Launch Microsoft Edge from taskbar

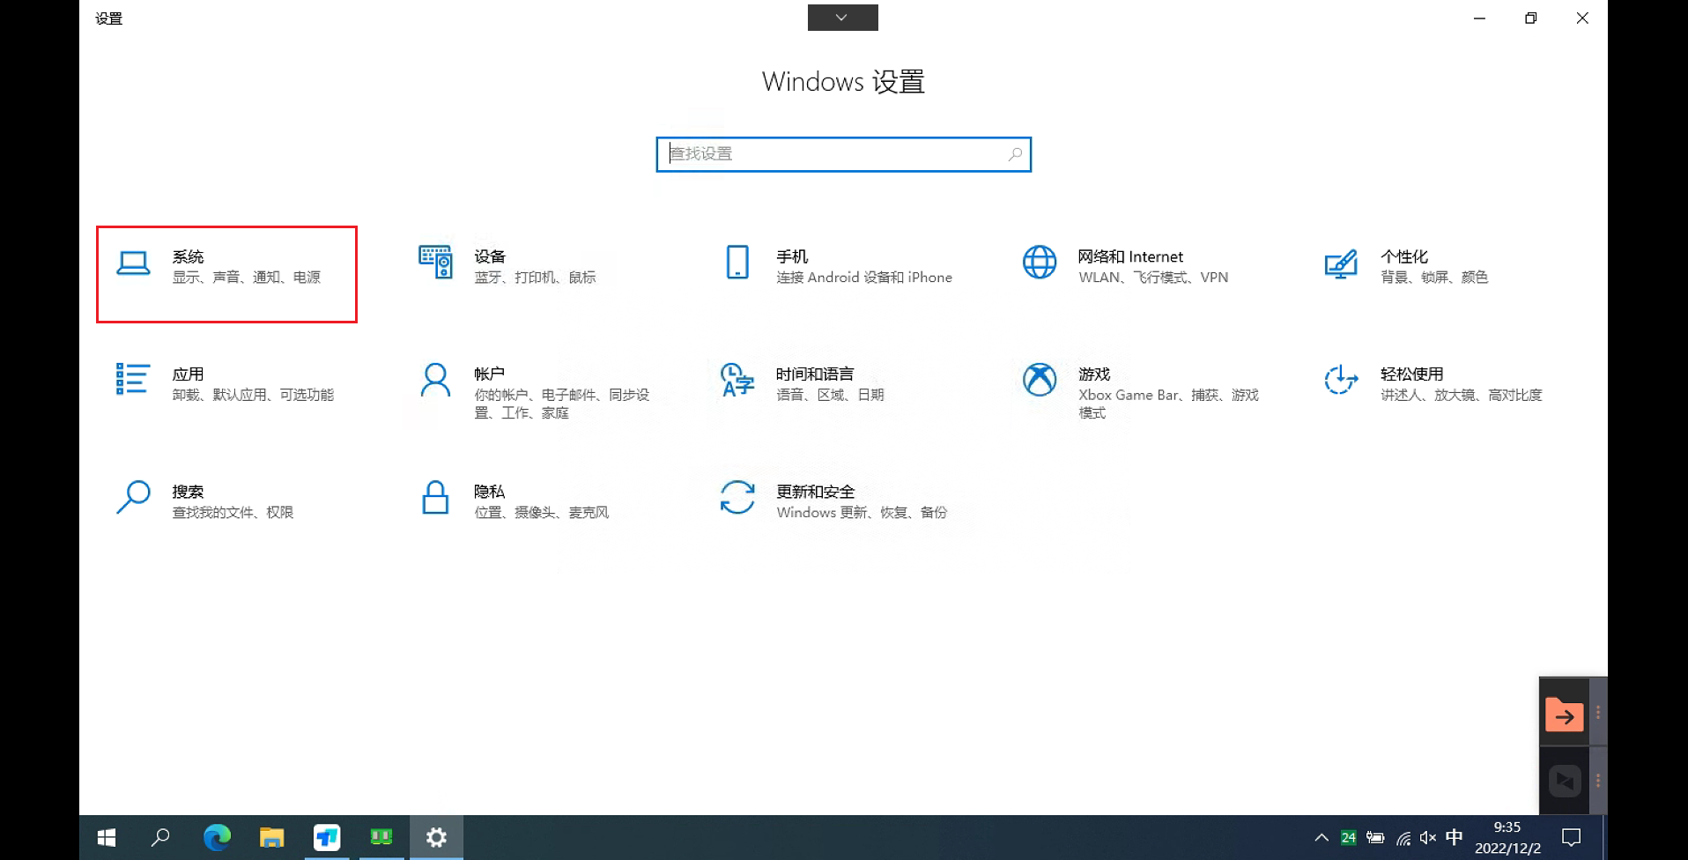point(217,837)
